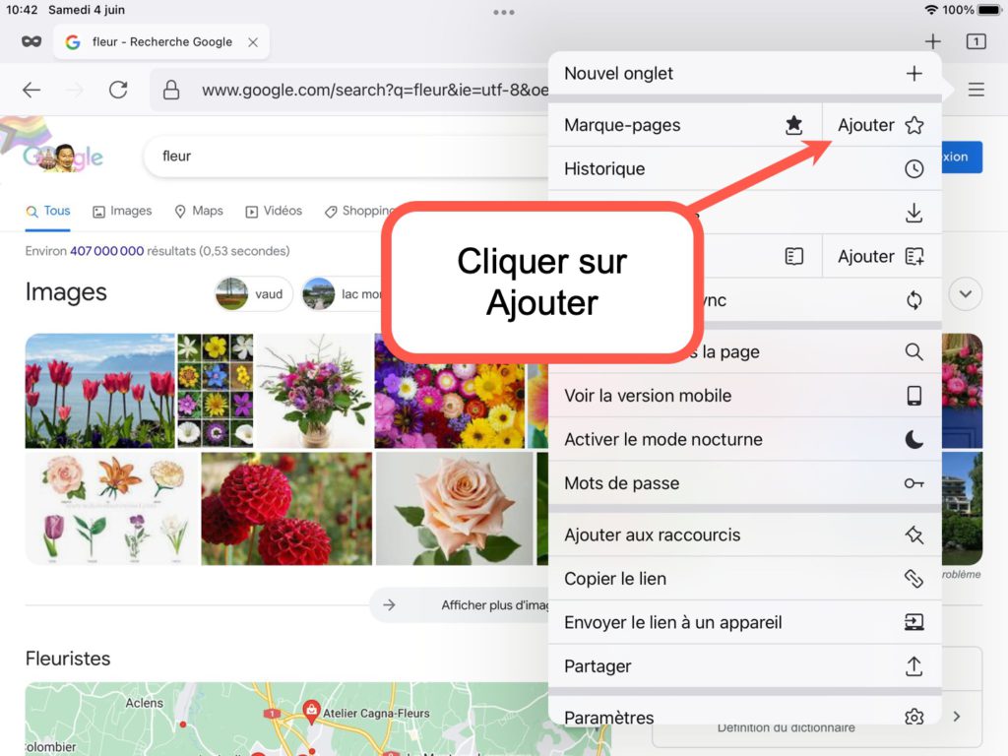Image resolution: width=1008 pixels, height=756 pixels.
Task: Open the hamburger menu icon
Action: pos(976,90)
